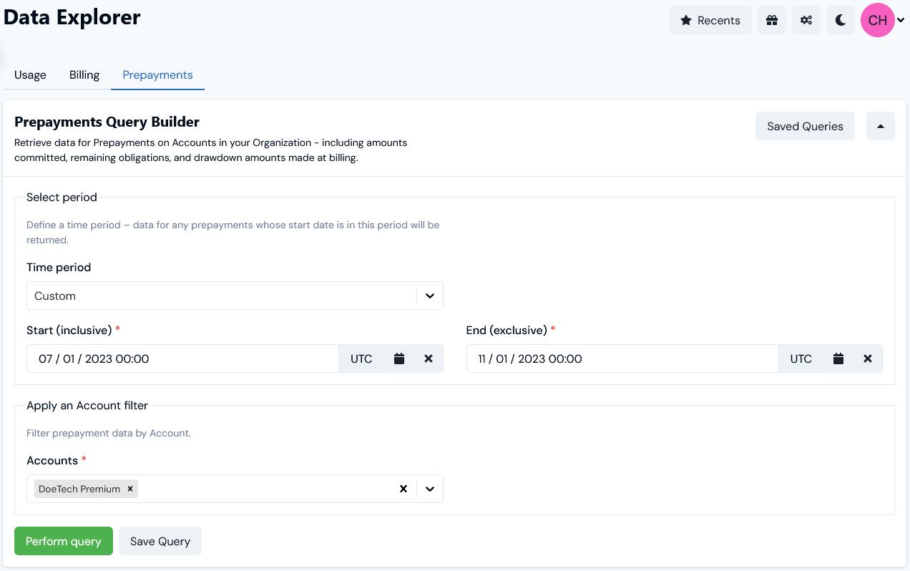Open the Time period dropdown
The width and height of the screenshot is (910, 571).
(429, 296)
